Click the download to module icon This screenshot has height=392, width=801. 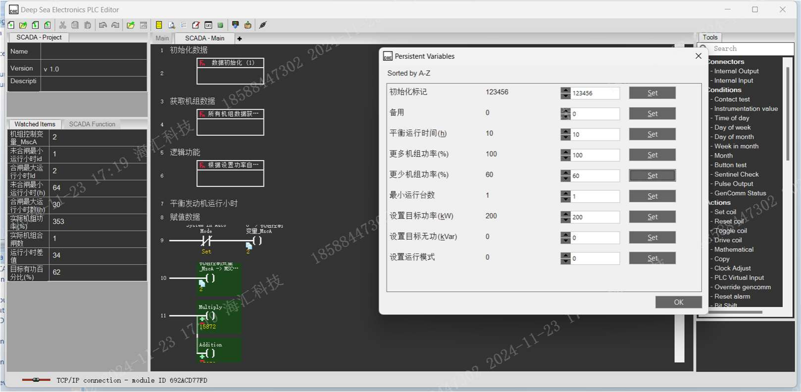[236, 25]
